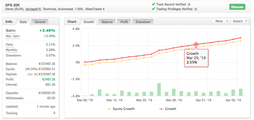
Task: Select the Balance chart tab
Action: (107, 22)
